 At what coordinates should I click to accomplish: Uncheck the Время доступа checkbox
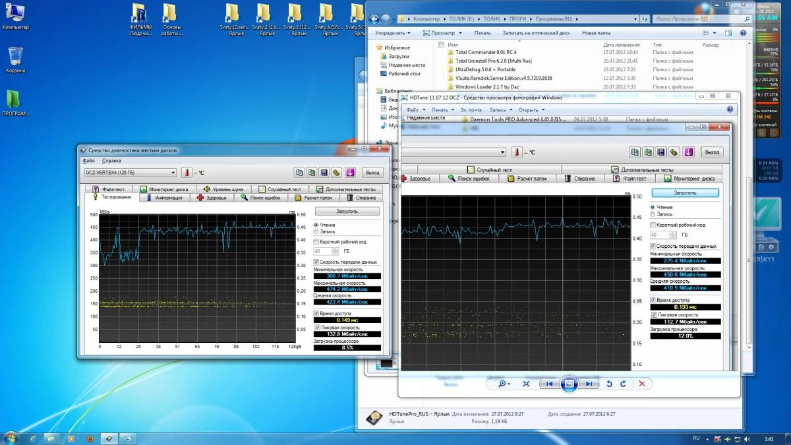316,314
